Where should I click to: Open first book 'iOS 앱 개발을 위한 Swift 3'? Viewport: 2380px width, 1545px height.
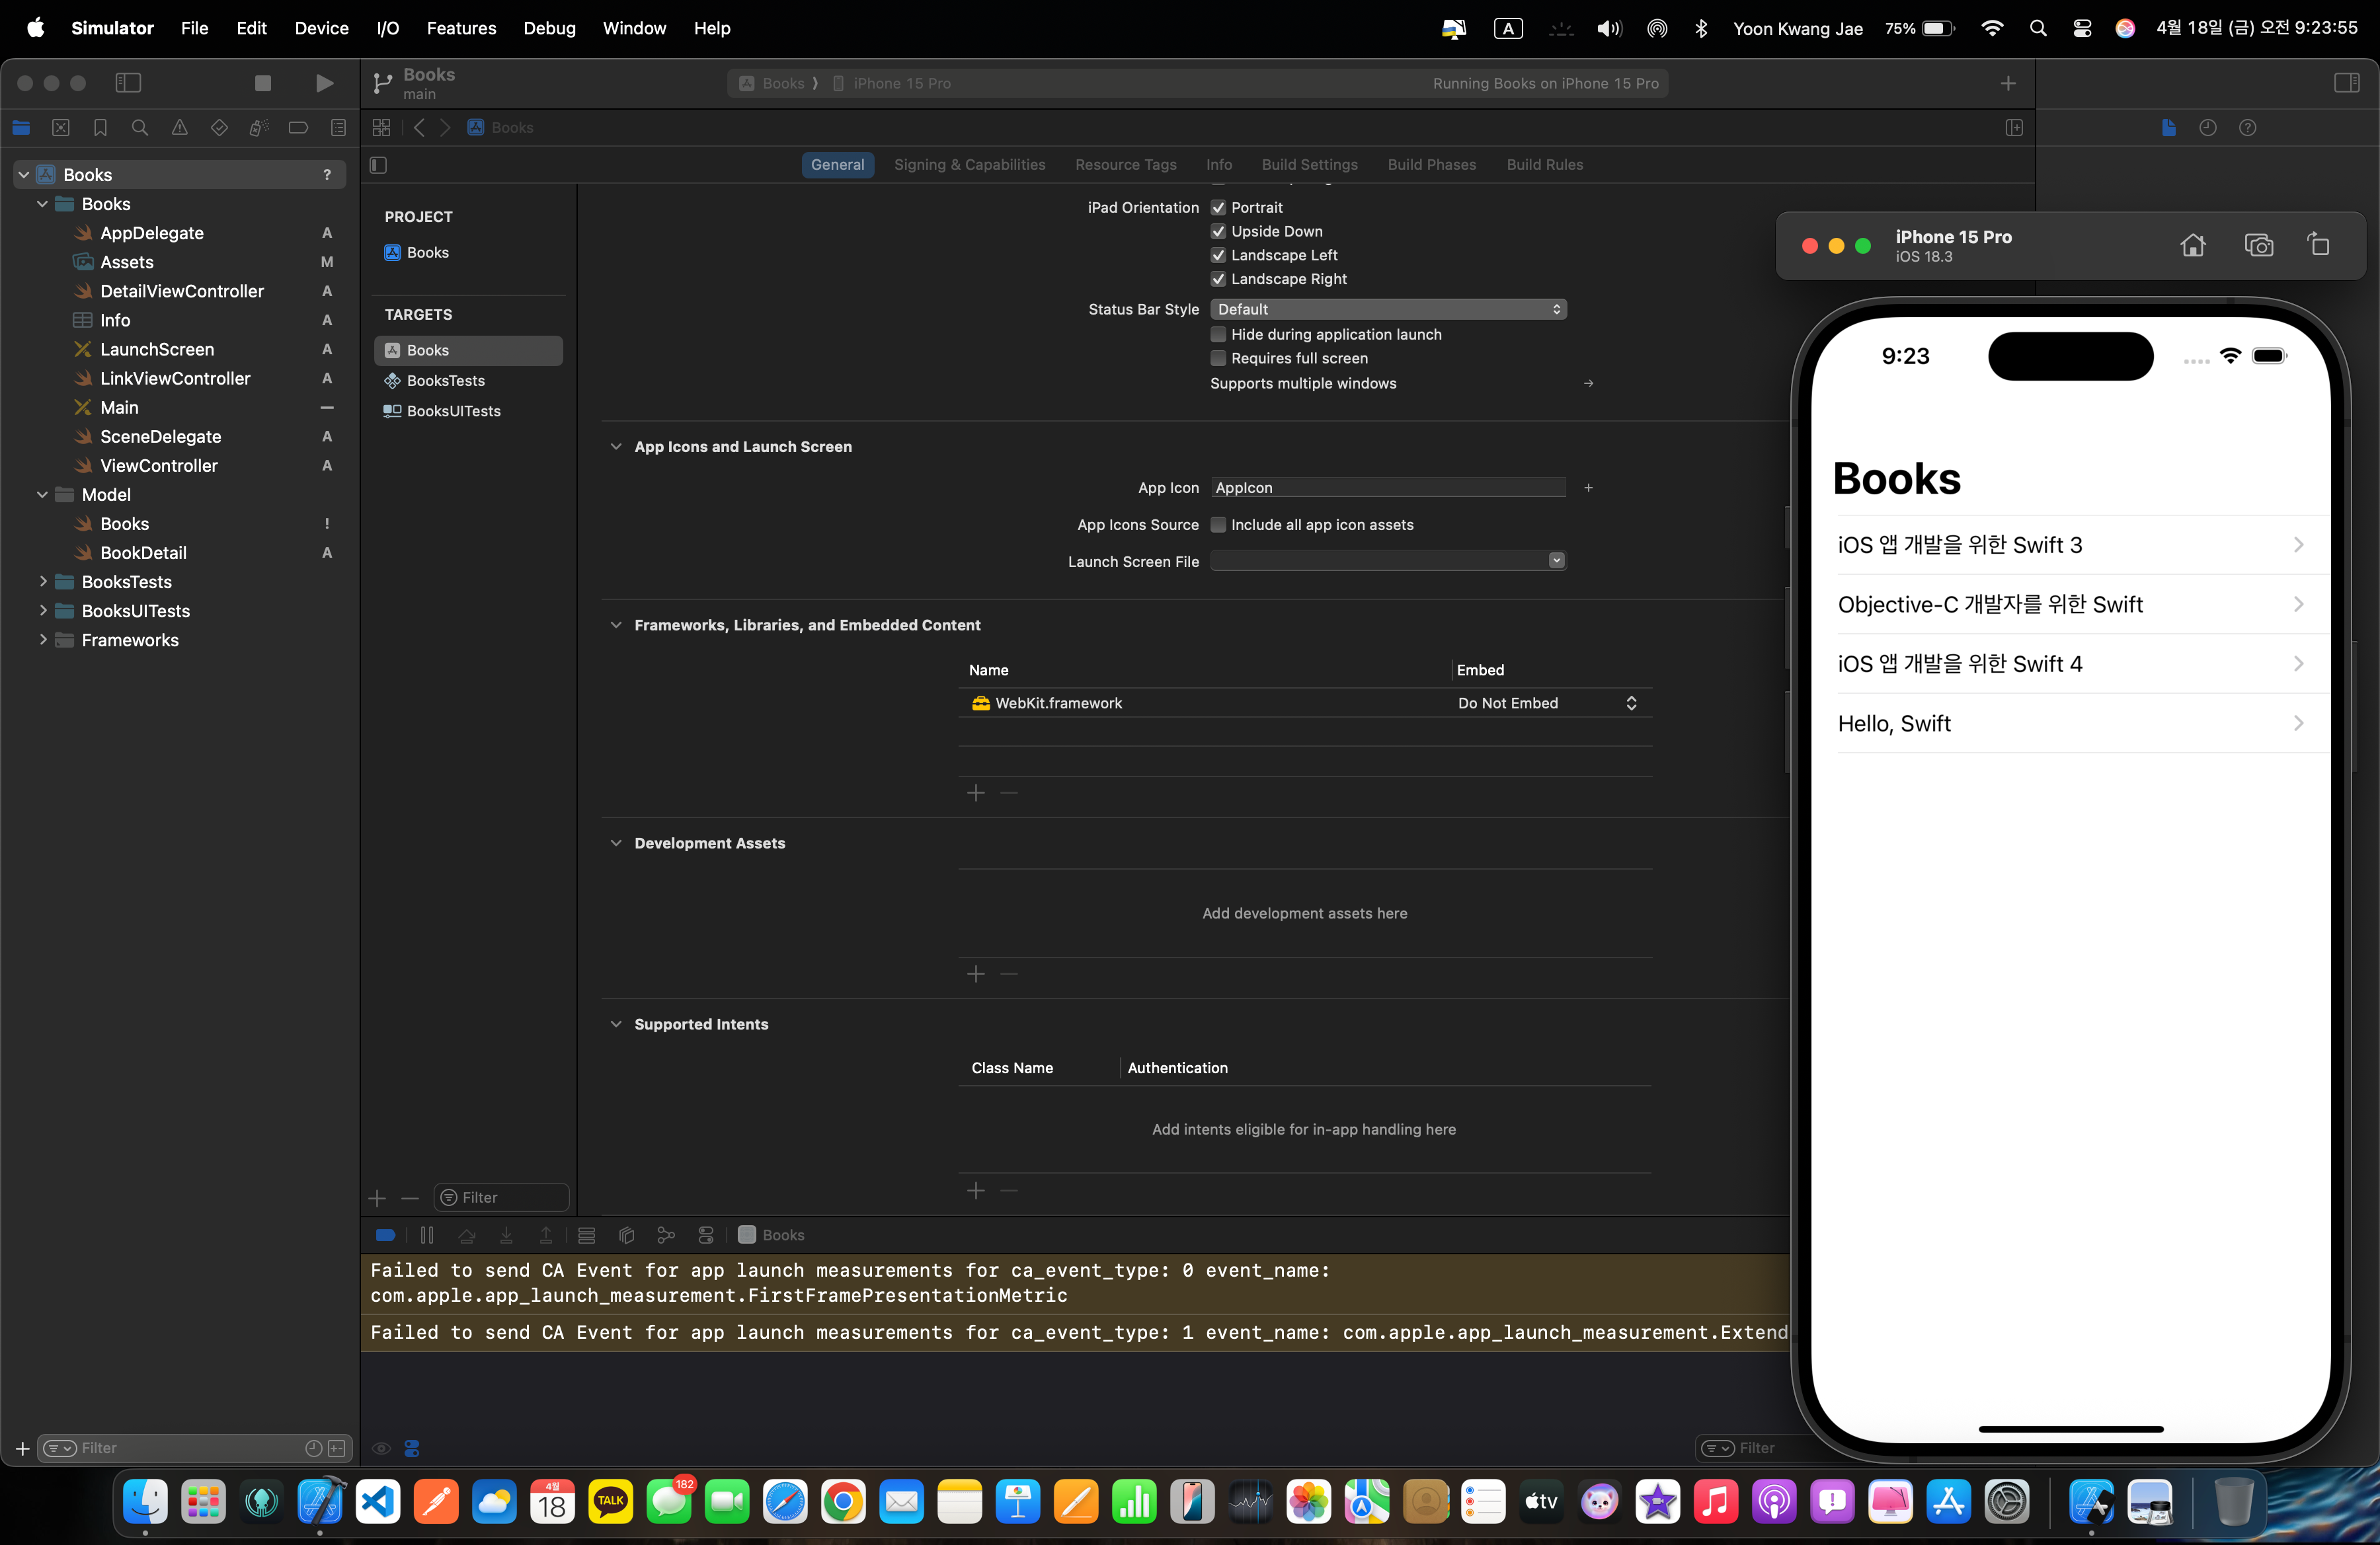coord(2072,546)
